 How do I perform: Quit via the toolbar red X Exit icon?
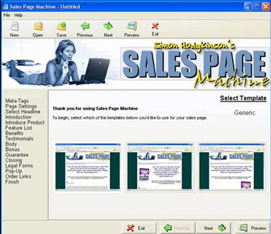155,29
